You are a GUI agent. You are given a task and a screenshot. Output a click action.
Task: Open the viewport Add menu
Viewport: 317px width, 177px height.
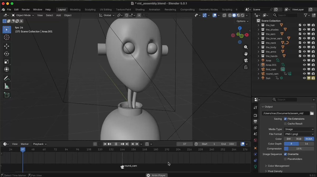[x=58, y=15]
